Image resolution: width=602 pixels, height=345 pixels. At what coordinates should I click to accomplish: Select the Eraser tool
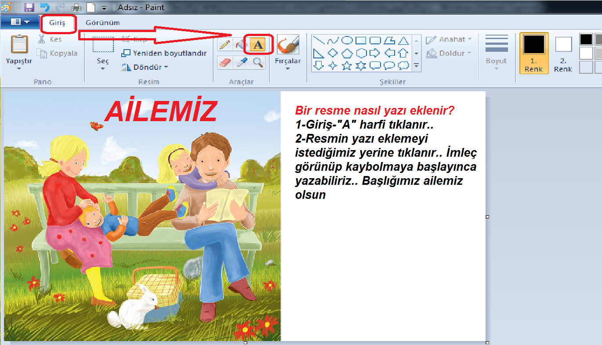click(x=225, y=62)
